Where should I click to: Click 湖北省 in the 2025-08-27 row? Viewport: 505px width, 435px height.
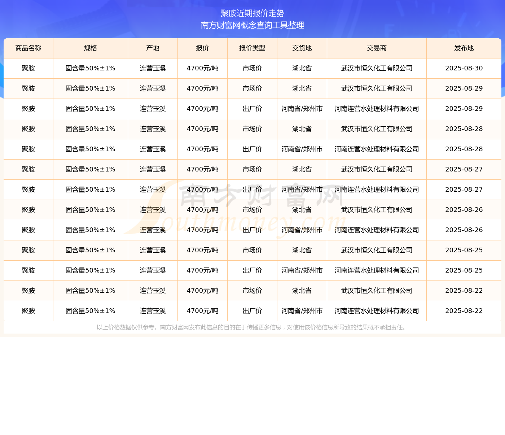[302, 169]
